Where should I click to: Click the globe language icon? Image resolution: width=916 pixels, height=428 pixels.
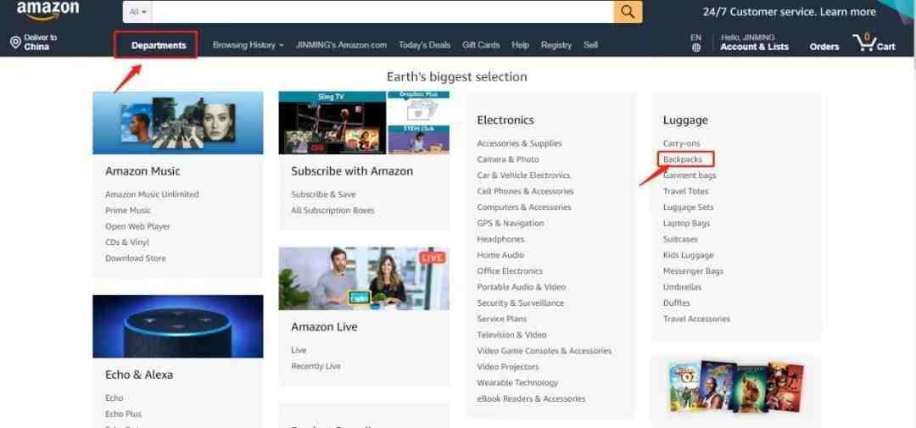(x=695, y=47)
